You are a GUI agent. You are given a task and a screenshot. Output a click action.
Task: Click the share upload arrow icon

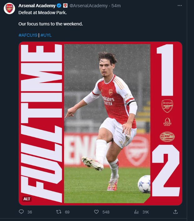(176, 212)
